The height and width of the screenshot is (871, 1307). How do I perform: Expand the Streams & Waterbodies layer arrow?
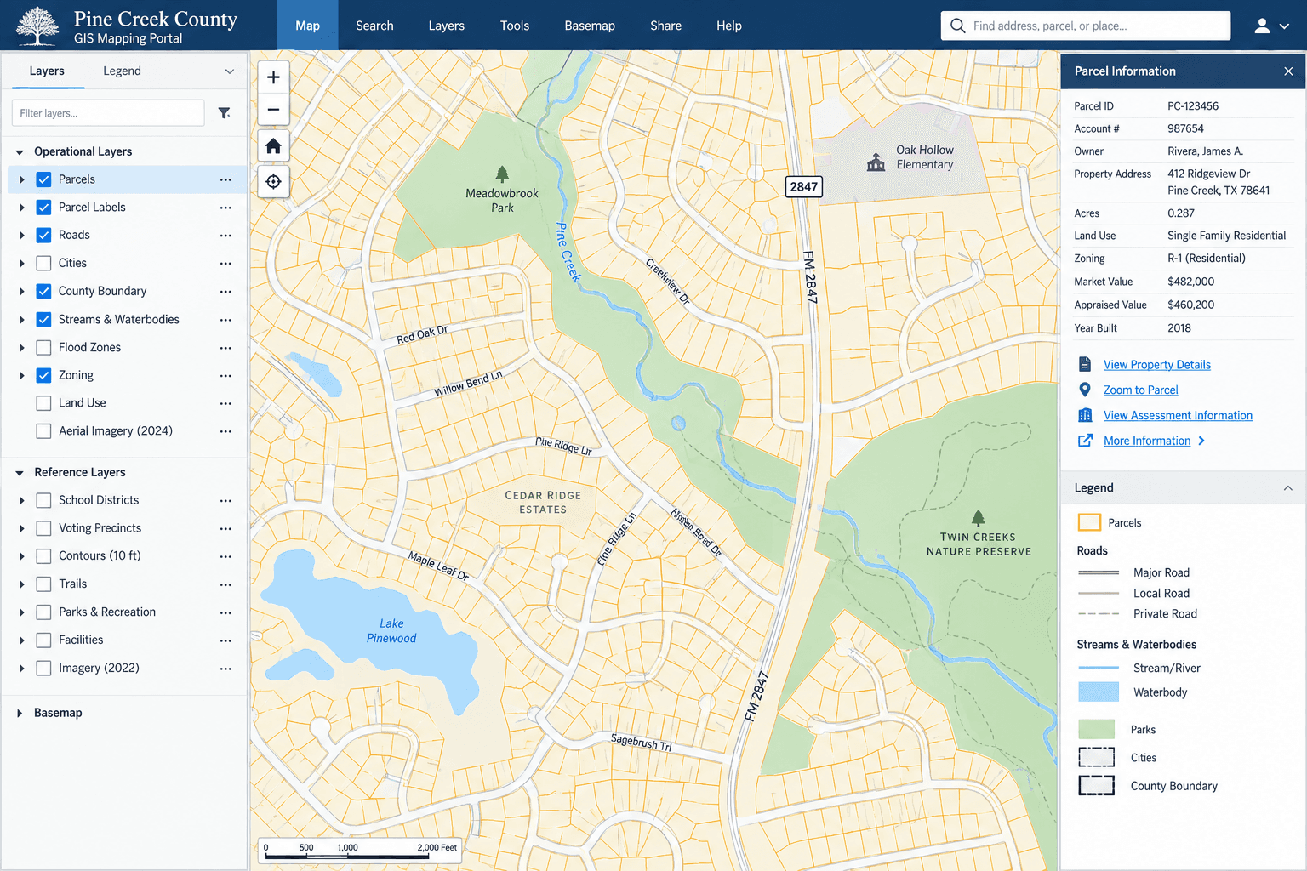pyautogui.click(x=22, y=320)
